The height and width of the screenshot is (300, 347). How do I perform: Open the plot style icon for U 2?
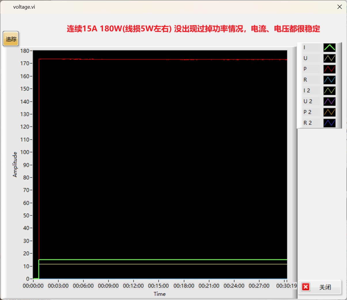(x=329, y=101)
